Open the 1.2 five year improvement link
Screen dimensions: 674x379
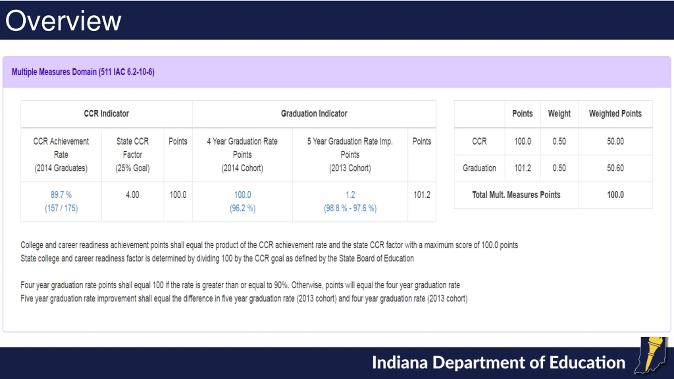[350, 195]
